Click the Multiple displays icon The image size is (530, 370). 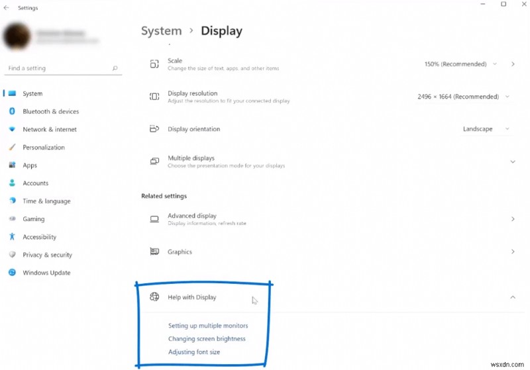coord(154,162)
